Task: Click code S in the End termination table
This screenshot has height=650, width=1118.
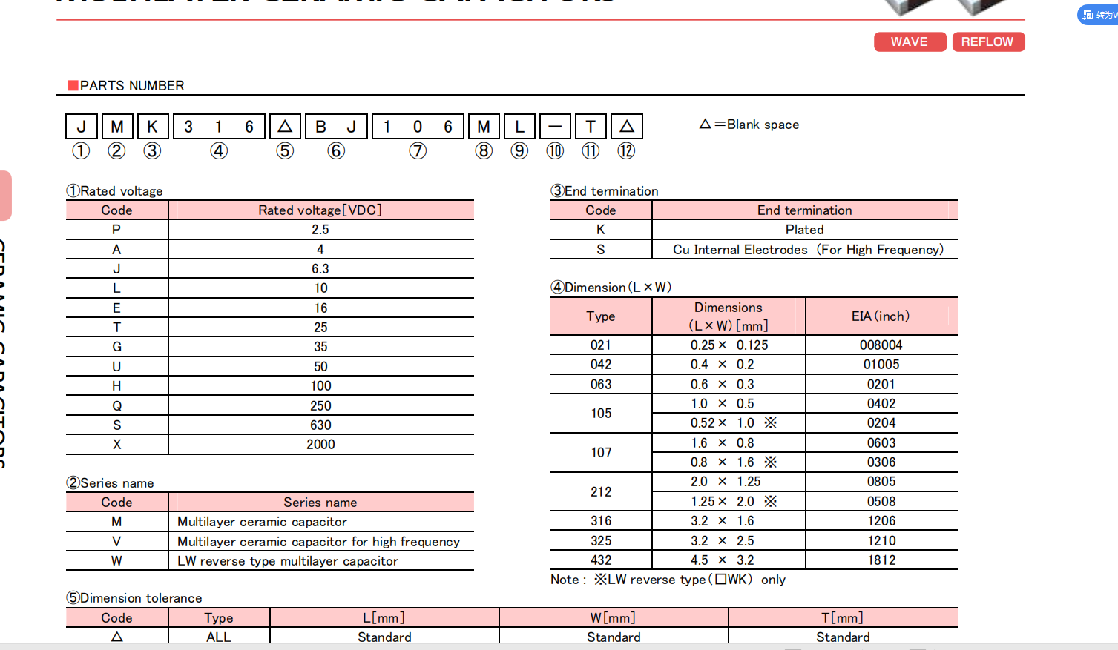Action: [601, 250]
